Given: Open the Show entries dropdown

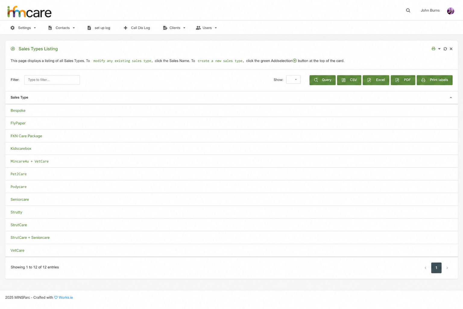Looking at the screenshot, I should coord(293,80).
